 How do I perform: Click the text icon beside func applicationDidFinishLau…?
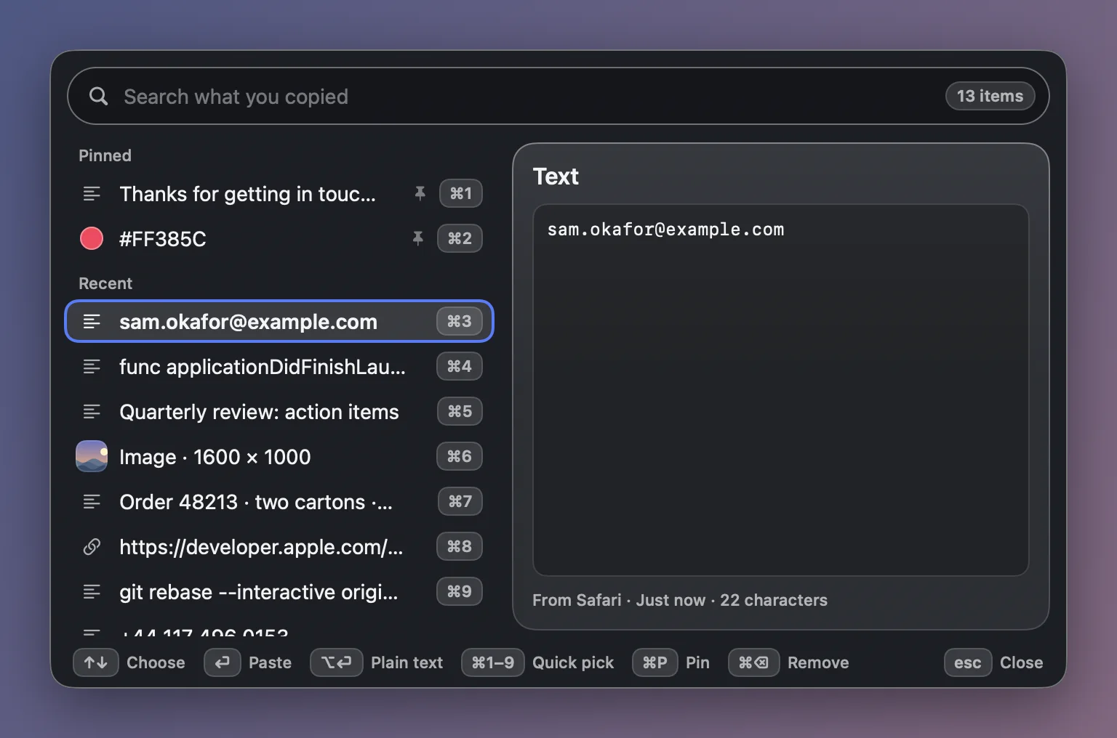tap(92, 366)
